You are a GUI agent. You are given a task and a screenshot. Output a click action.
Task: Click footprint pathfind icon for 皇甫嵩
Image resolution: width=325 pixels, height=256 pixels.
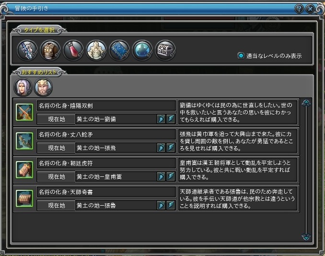point(161,176)
